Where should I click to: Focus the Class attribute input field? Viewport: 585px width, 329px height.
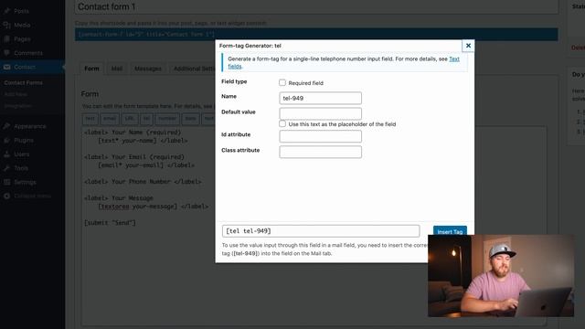tap(321, 152)
